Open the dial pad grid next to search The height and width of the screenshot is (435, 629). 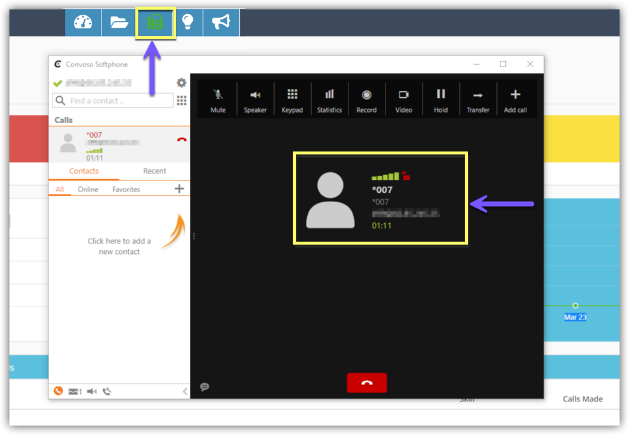(182, 101)
